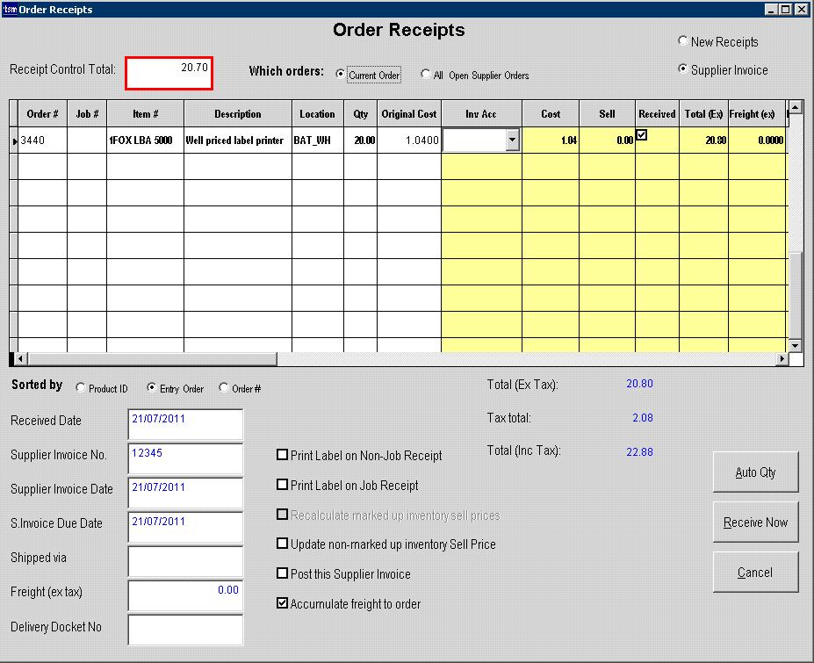This screenshot has width=814, height=663.
Task: Click the Job # column header
Action: pos(87,113)
